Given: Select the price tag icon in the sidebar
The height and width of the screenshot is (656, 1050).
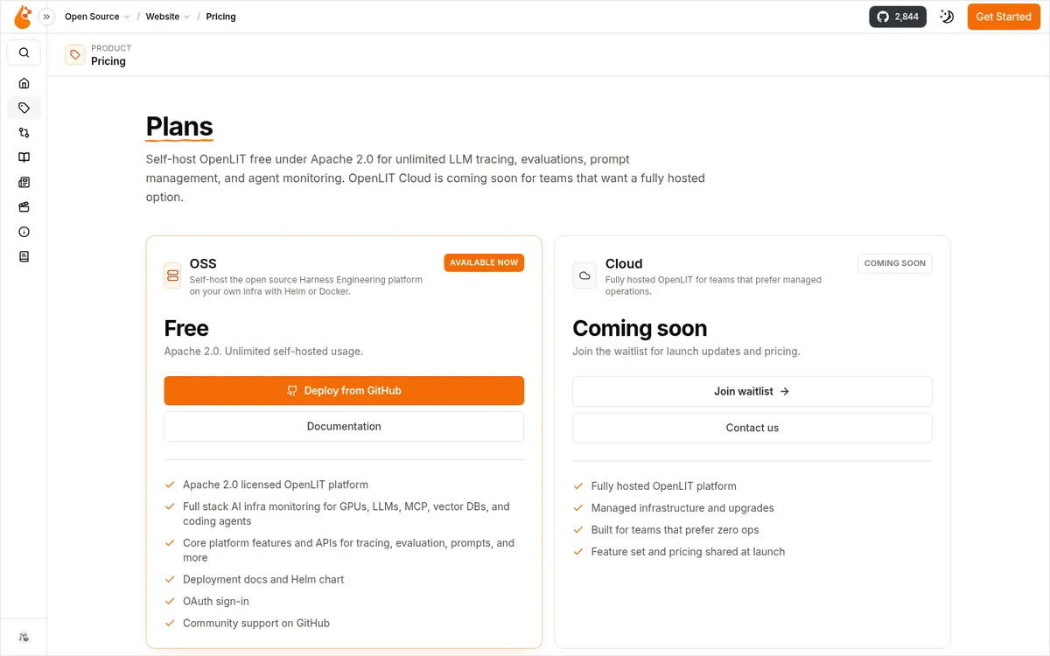Looking at the screenshot, I should pos(24,108).
